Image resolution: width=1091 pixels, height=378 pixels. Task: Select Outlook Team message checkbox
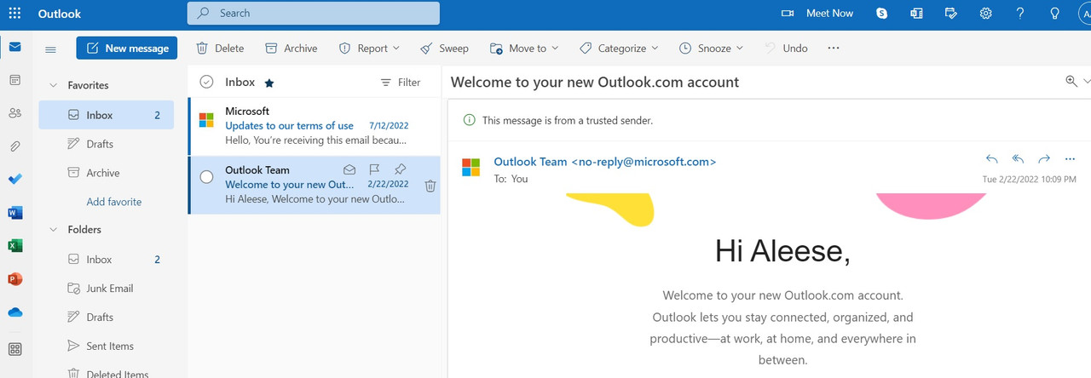point(206,177)
